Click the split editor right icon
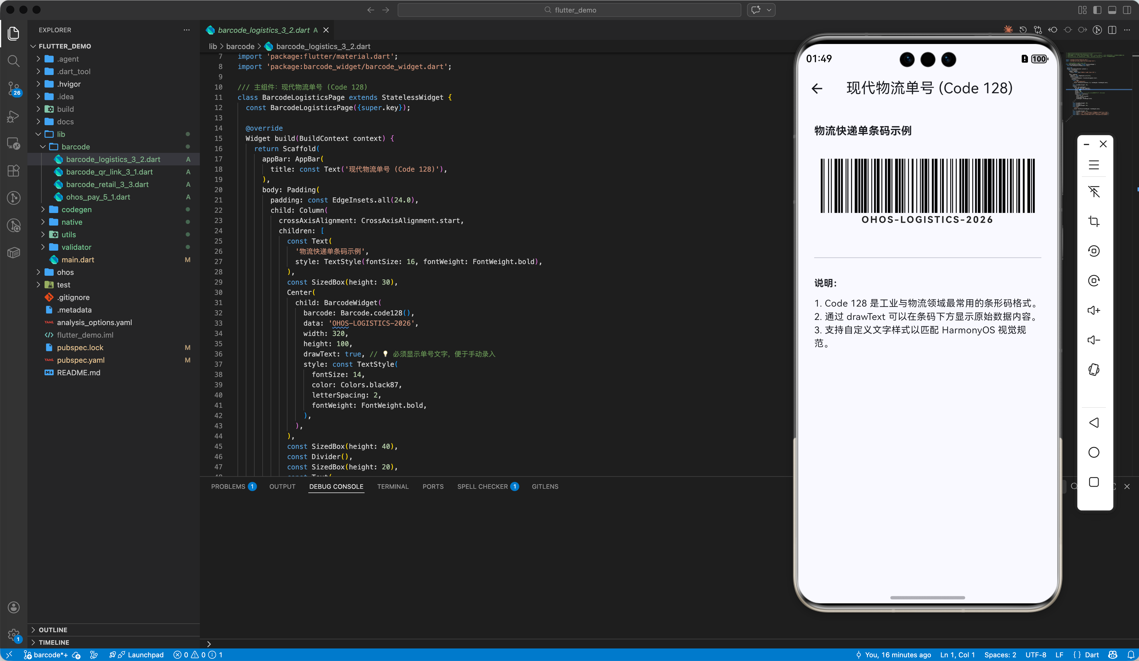This screenshot has height=661, width=1139. (x=1112, y=30)
